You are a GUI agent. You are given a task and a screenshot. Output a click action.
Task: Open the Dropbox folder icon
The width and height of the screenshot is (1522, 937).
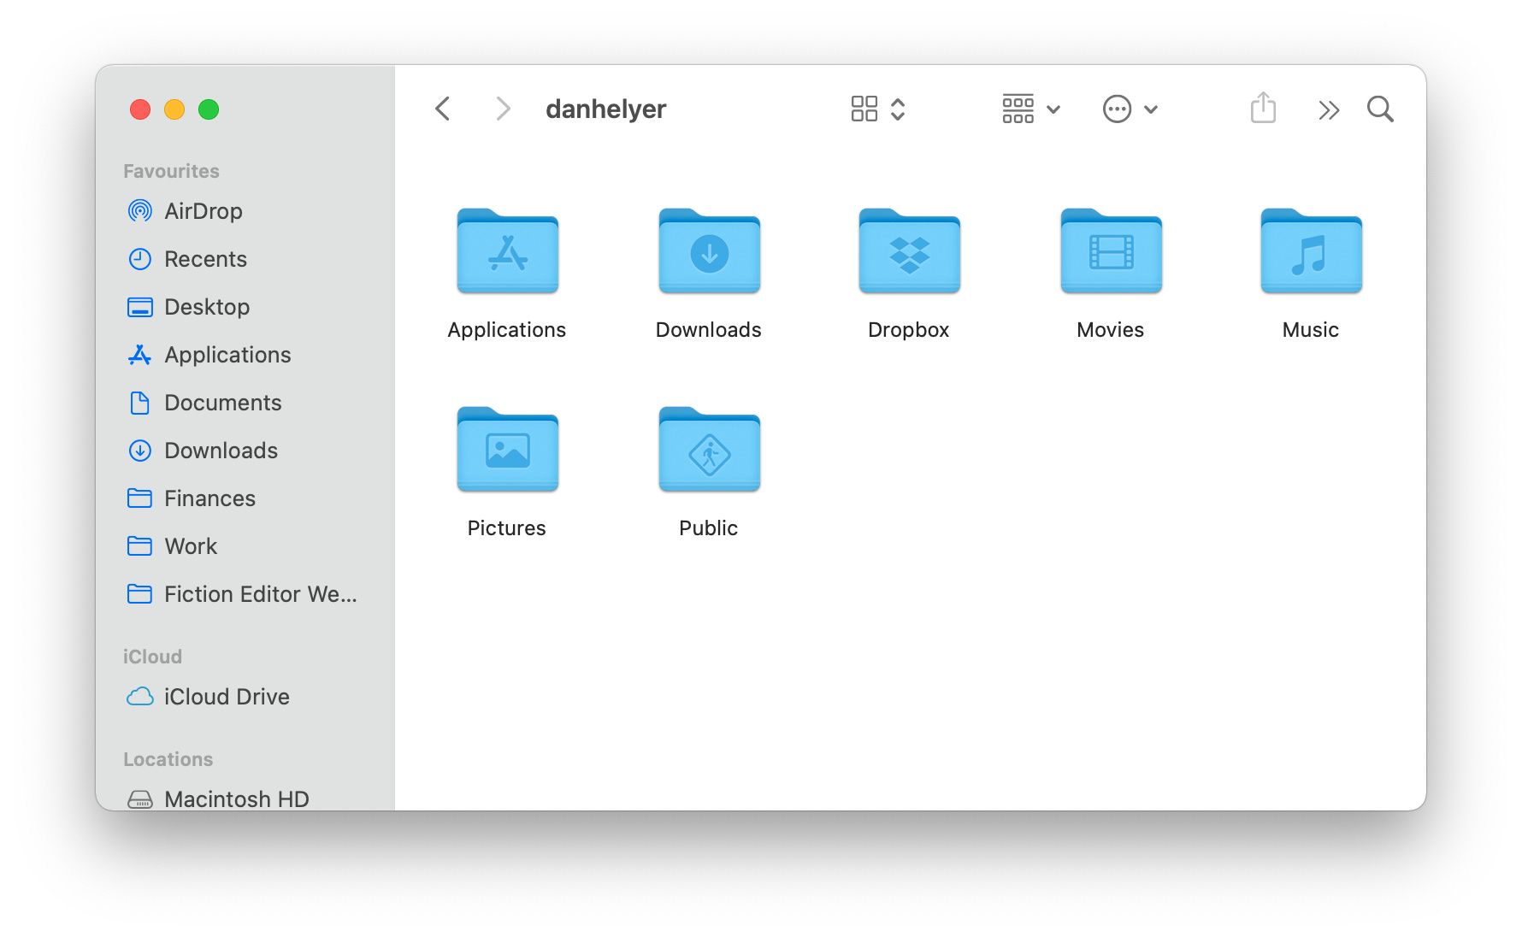pos(909,252)
